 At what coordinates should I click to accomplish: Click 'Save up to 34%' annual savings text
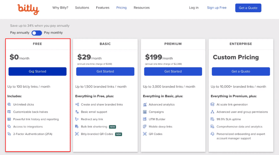[40, 26]
